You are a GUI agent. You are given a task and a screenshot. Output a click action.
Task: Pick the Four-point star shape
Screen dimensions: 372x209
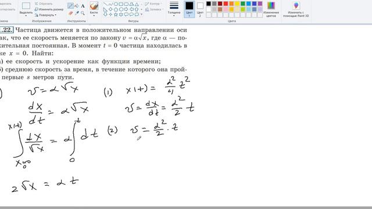(x=110, y=14)
